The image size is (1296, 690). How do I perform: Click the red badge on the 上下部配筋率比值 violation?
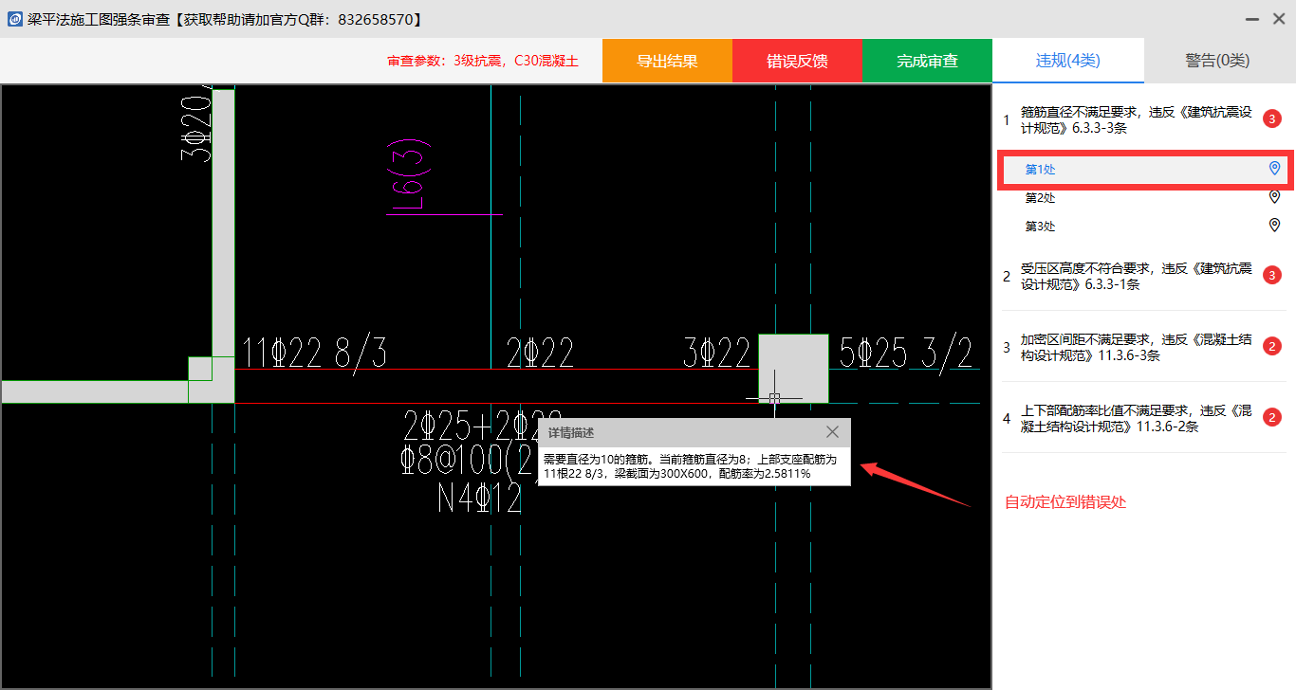point(1272,418)
